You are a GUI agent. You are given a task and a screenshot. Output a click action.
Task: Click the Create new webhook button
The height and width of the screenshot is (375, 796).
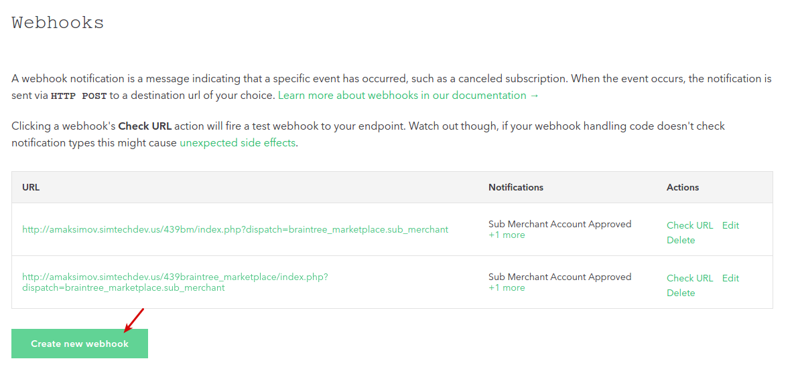(80, 344)
